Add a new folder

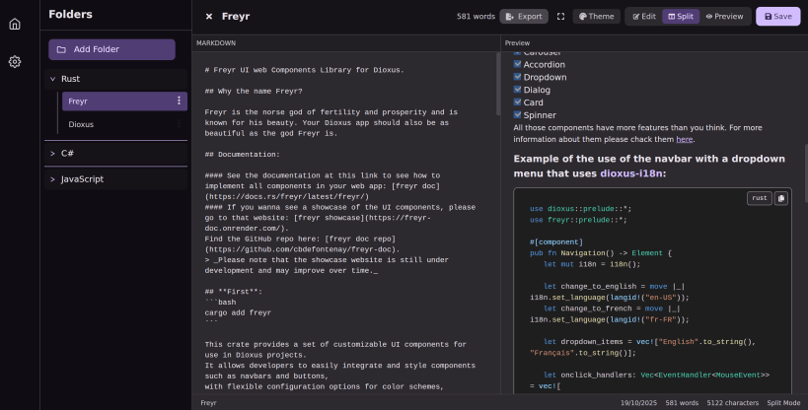pos(111,49)
